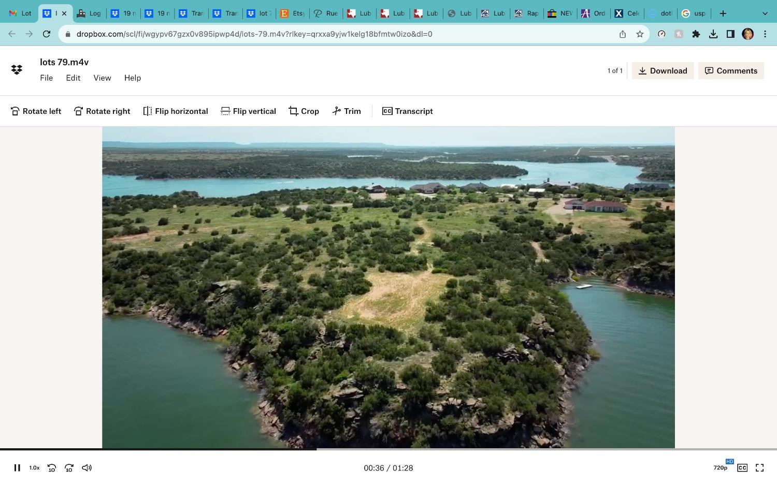The width and height of the screenshot is (777, 485).
Task: Select the Crop tool
Action: [x=304, y=111]
